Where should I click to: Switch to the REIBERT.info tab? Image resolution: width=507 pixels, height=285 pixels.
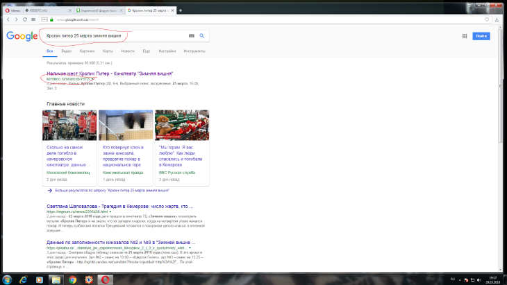48,10
